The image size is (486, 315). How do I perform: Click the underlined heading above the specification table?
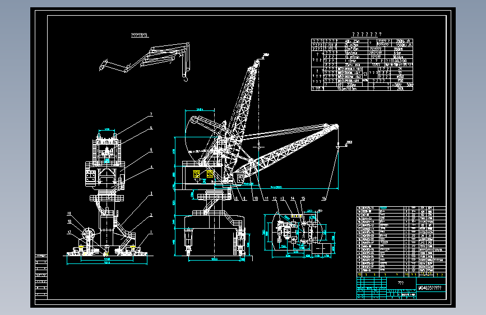pyautogui.click(x=367, y=34)
